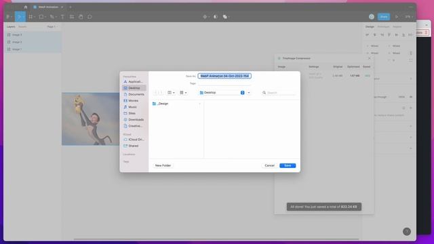The width and height of the screenshot is (434, 244).
Task: Select the Frame tool
Action: (31, 17)
